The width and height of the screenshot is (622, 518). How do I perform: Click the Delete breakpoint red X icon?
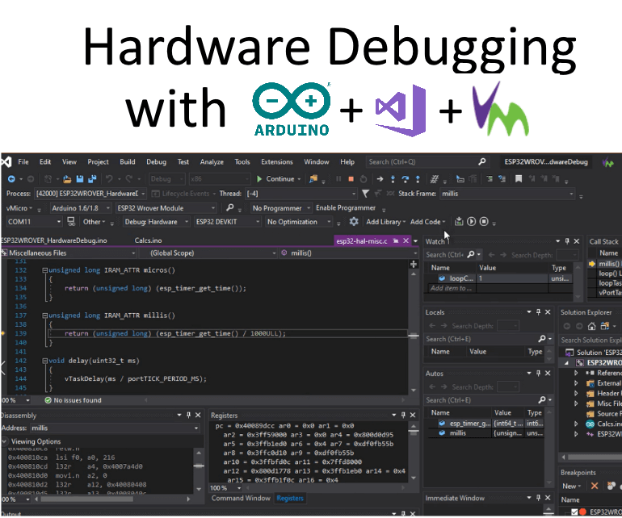pos(595,486)
